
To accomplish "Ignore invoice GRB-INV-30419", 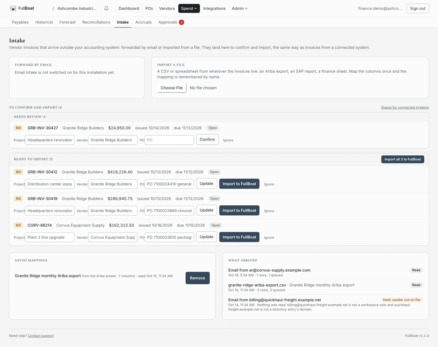I will click(269, 211).
